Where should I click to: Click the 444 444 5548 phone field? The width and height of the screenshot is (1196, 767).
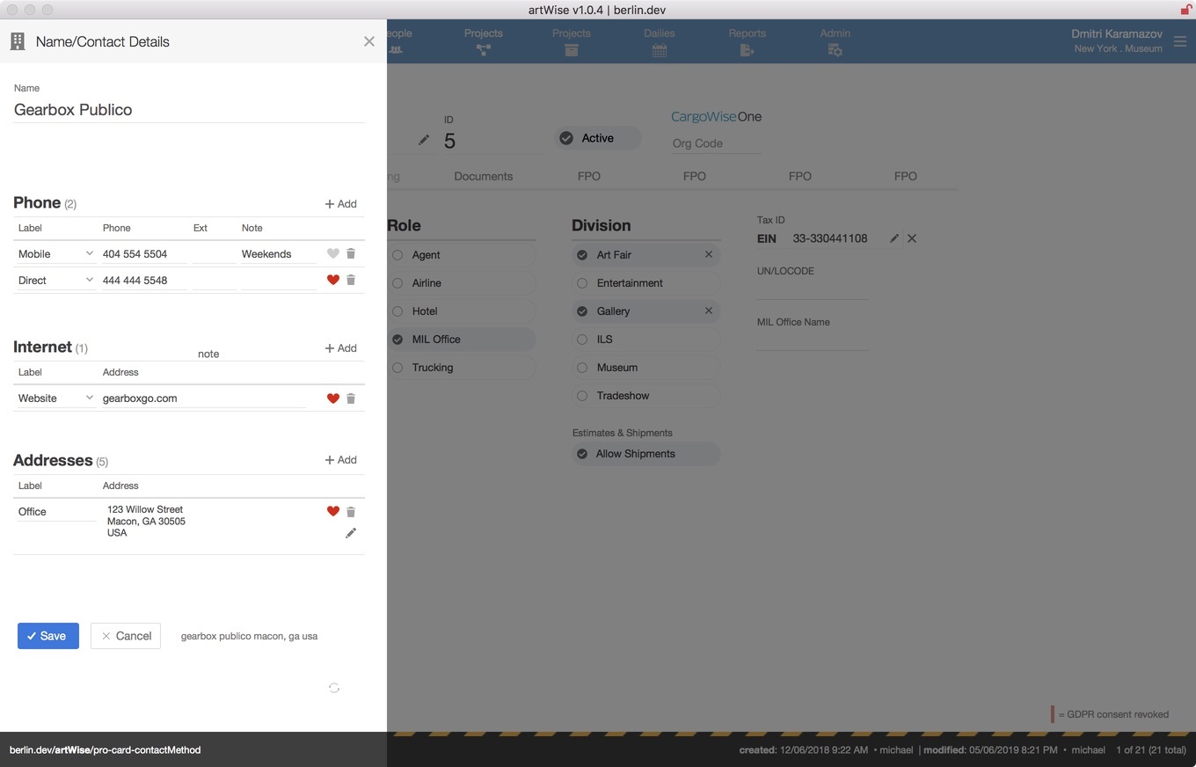click(144, 280)
